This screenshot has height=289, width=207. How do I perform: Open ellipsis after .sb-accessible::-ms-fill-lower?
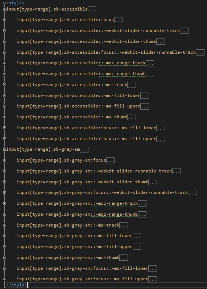(x=145, y=95)
